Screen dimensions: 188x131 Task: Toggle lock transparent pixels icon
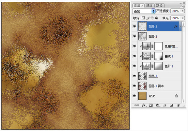coord(143,18)
